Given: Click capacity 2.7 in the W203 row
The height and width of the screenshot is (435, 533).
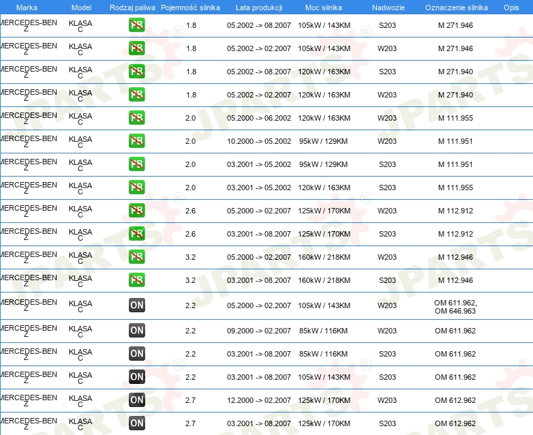Looking at the screenshot, I should pos(190,400).
